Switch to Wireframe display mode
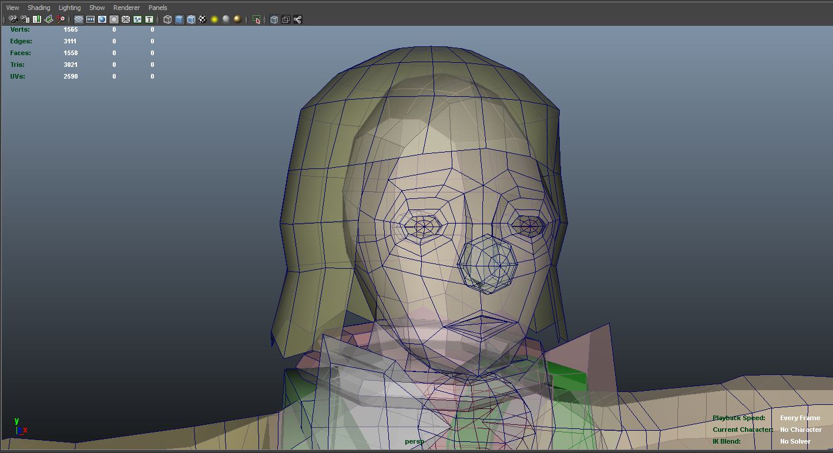 click(x=167, y=19)
